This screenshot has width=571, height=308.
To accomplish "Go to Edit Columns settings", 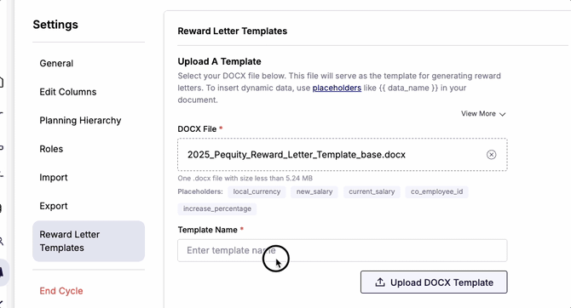I will [x=68, y=92].
